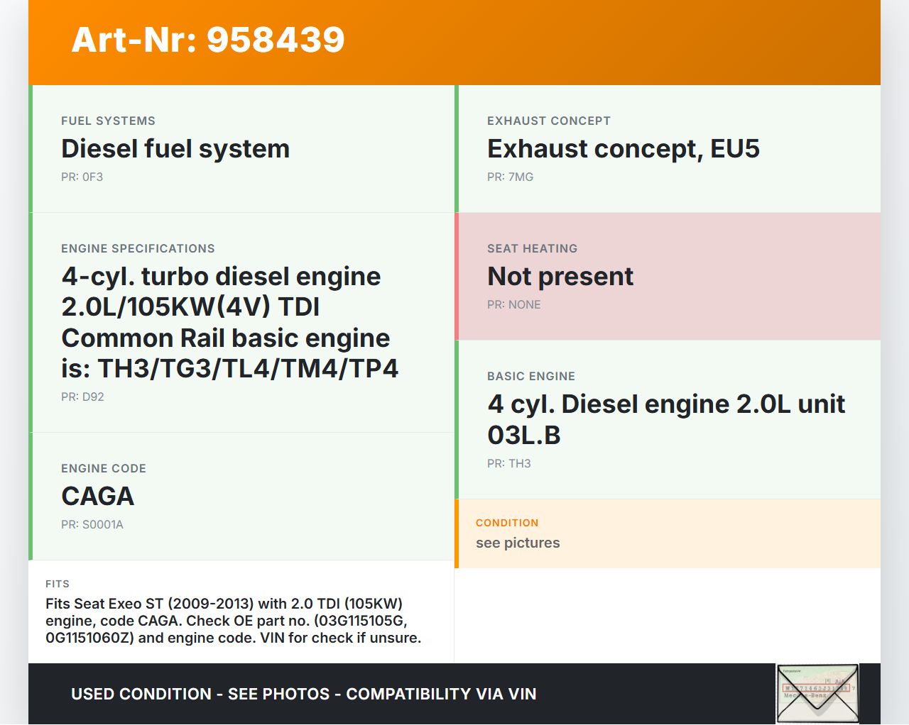
Task: Click the CONDITION label
Action: (x=507, y=523)
